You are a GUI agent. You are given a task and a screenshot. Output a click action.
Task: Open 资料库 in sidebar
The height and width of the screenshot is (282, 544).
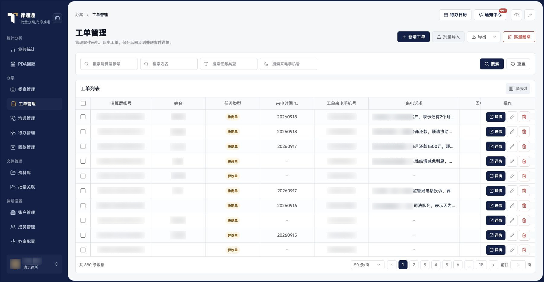[x=34, y=173]
